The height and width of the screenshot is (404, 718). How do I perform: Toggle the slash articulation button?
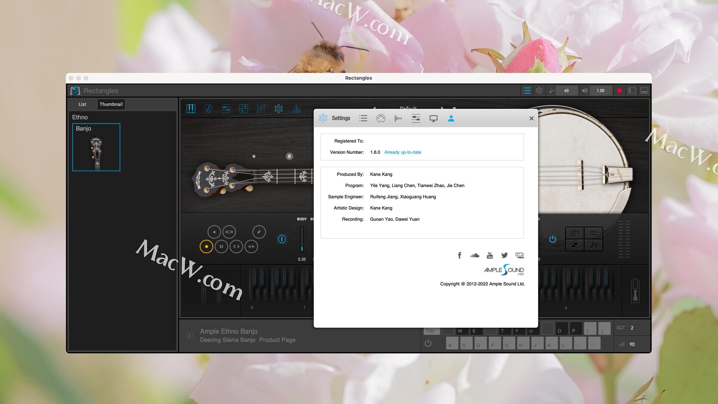pyautogui.click(x=259, y=232)
